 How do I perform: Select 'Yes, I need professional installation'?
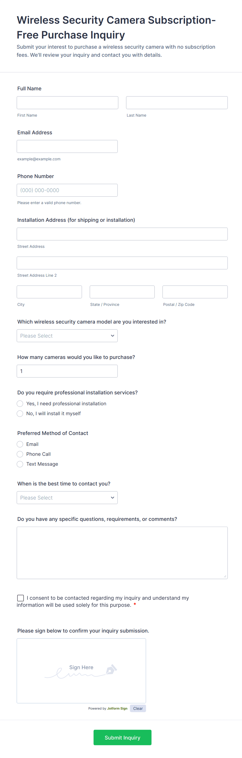pyautogui.click(x=20, y=404)
